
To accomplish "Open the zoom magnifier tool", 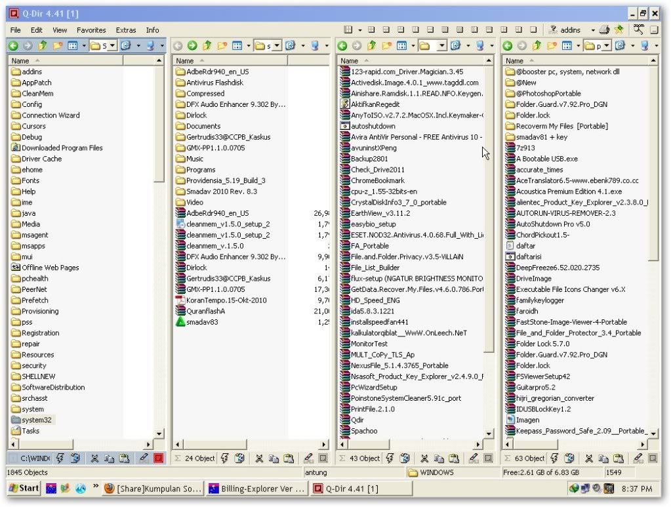I will (x=639, y=29).
